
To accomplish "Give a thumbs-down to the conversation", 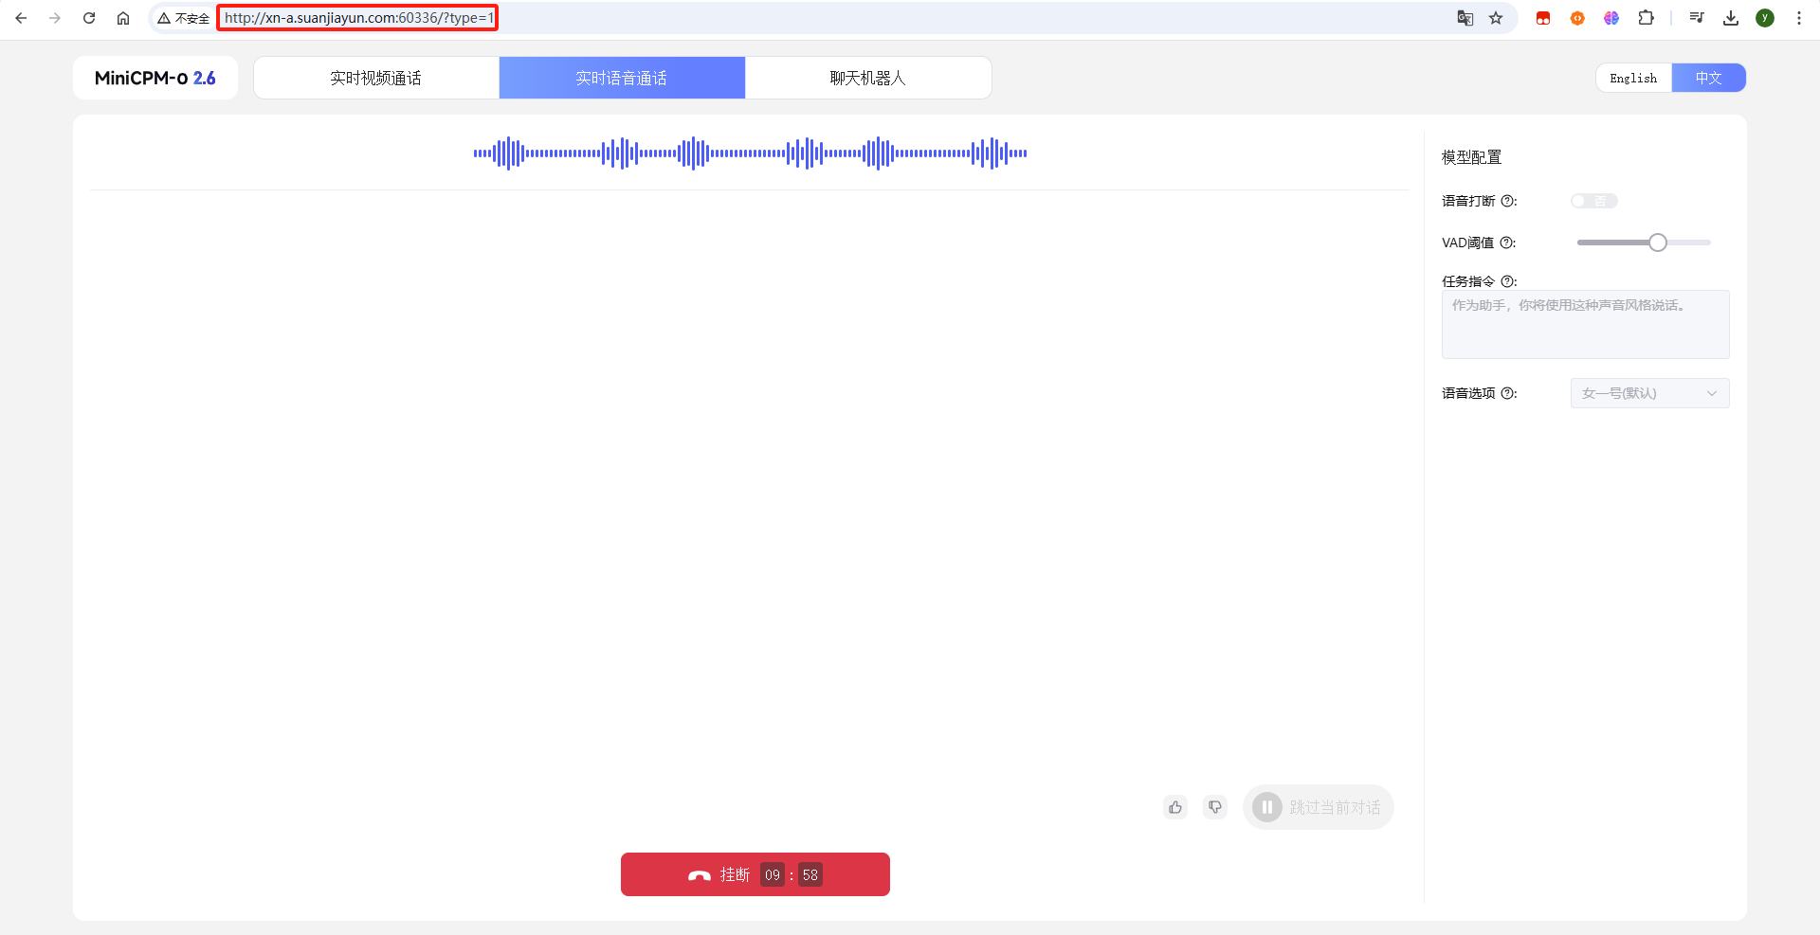I will 1215,807.
